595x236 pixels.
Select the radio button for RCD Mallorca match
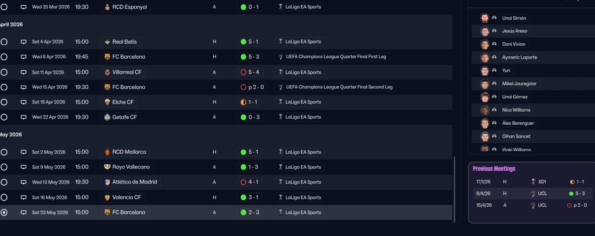click(4, 152)
